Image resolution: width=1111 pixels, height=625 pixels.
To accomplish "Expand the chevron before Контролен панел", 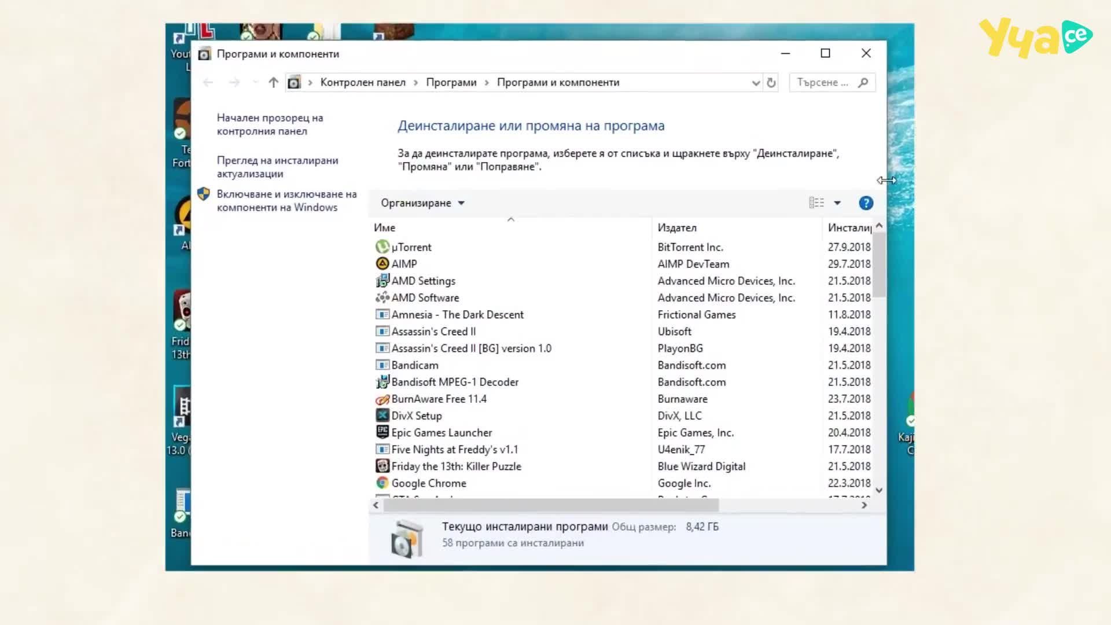I will click(310, 83).
